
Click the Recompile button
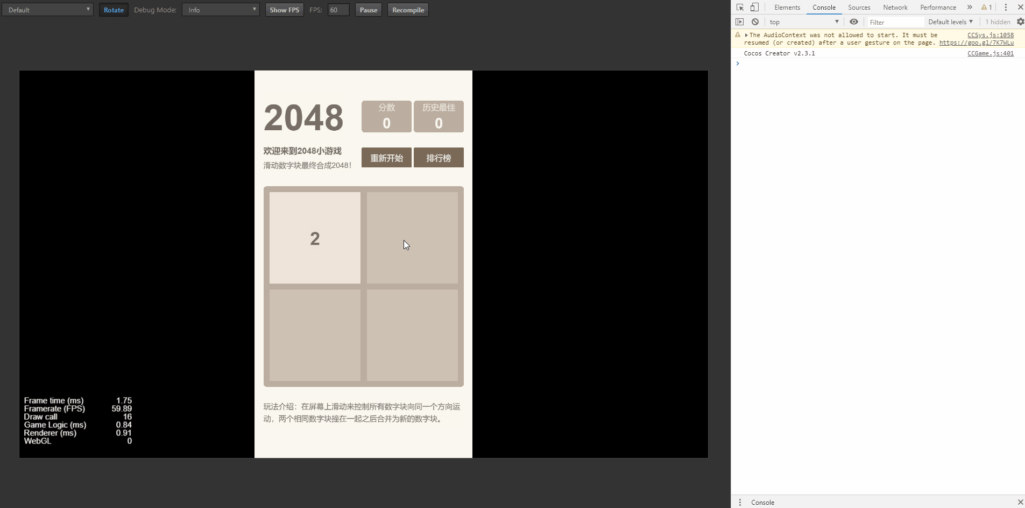click(408, 10)
